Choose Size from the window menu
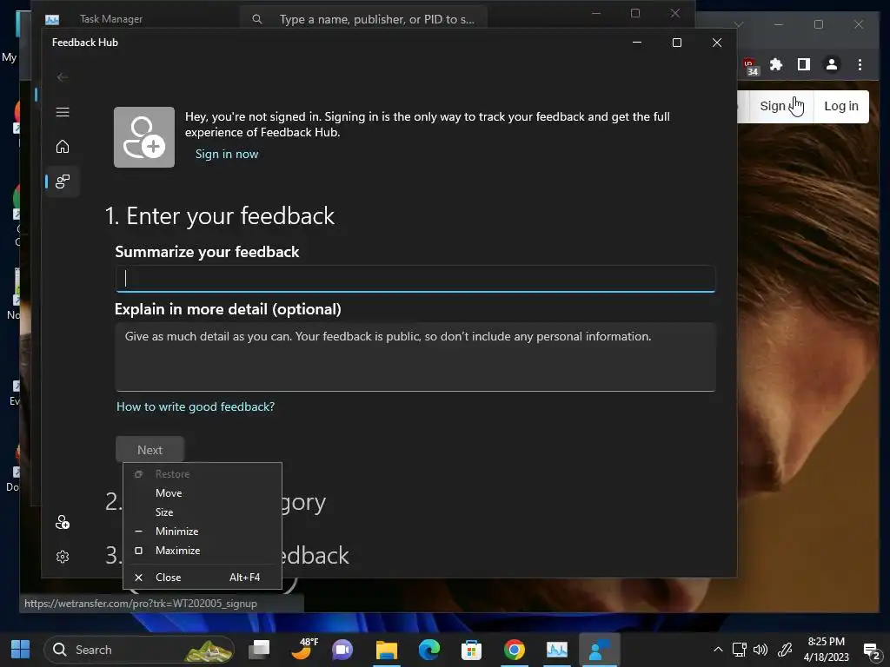Viewport: 890px width, 667px height. click(x=202, y=512)
